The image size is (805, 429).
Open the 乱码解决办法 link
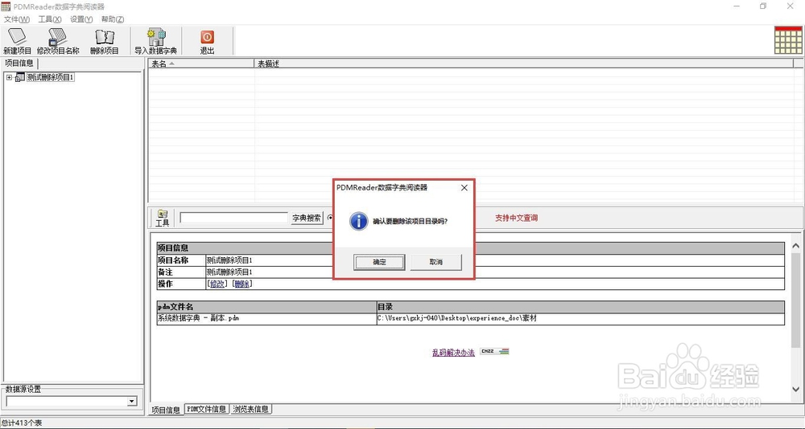click(453, 353)
